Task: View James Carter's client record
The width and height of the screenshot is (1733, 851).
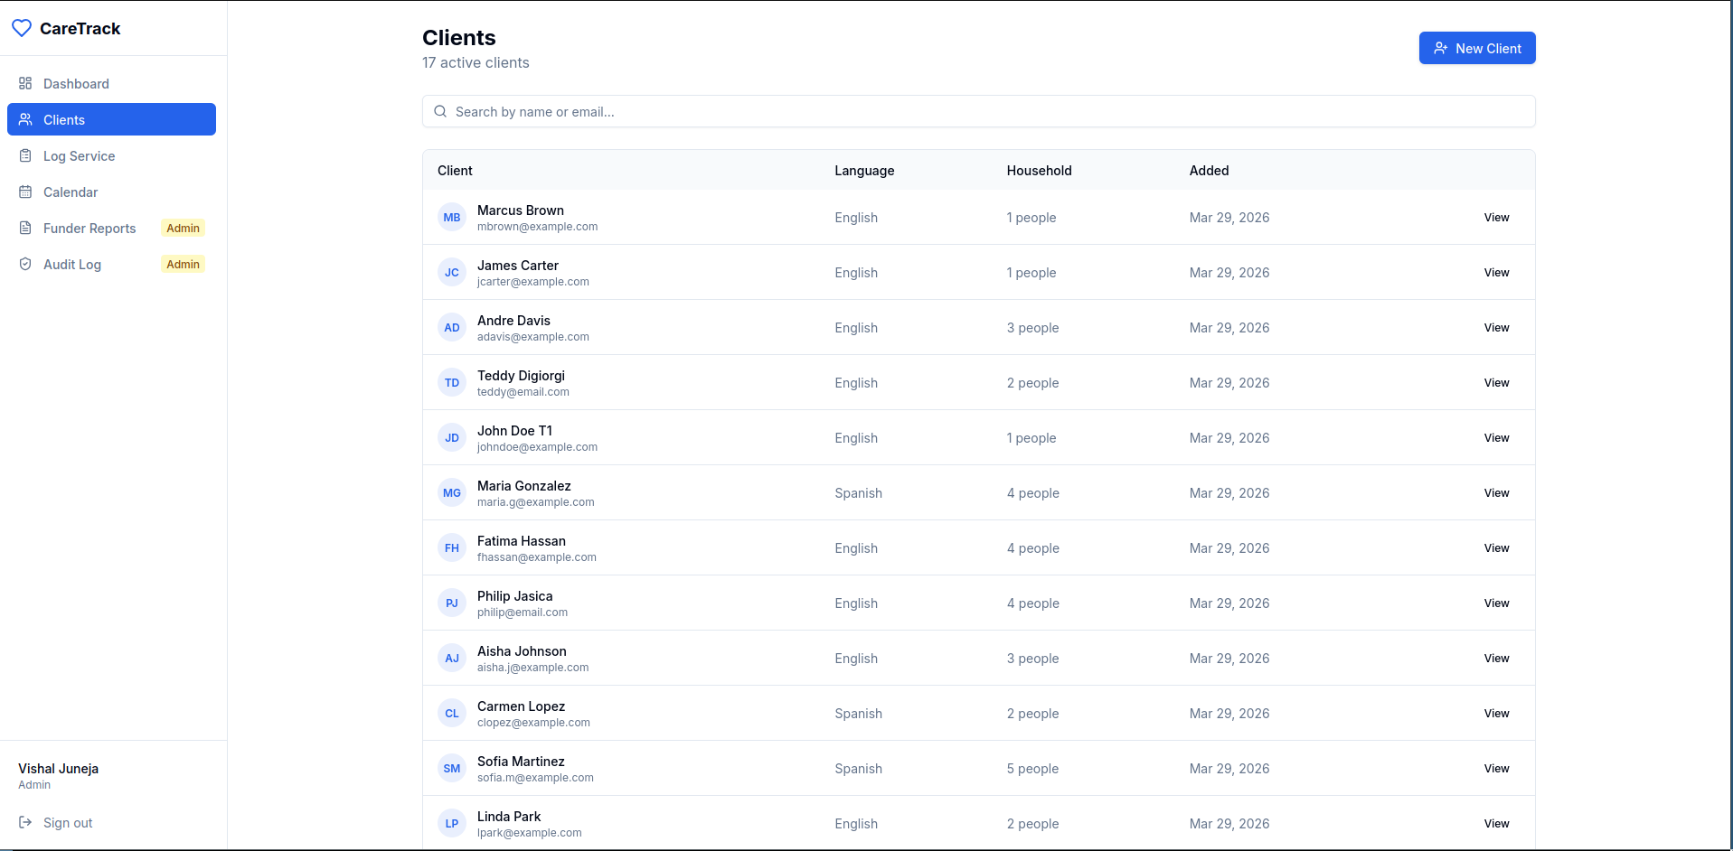Action: coord(1496,272)
